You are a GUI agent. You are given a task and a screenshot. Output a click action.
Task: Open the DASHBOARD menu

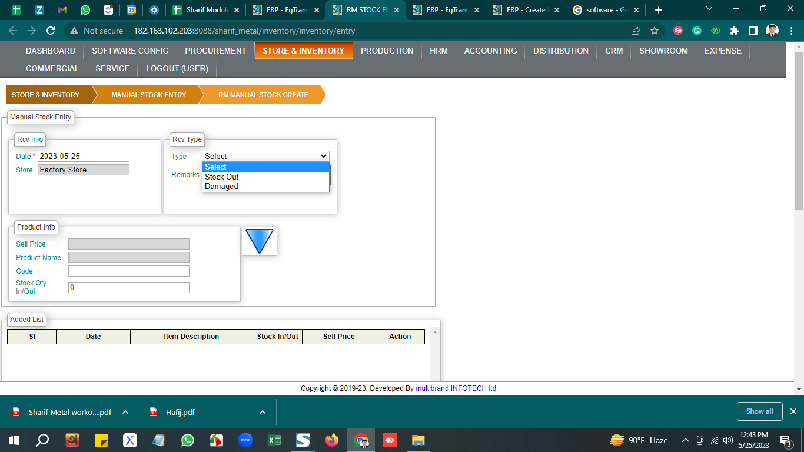(51, 51)
